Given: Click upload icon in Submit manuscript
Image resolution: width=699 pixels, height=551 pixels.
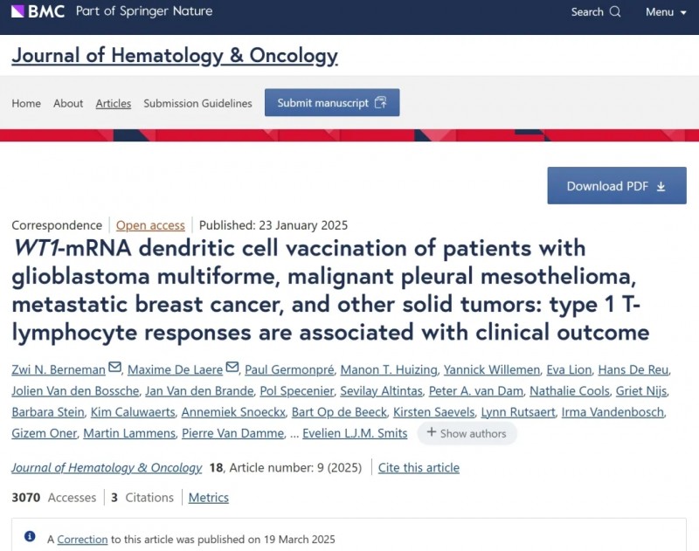Looking at the screenshot, I should click(x=381, y=102).
